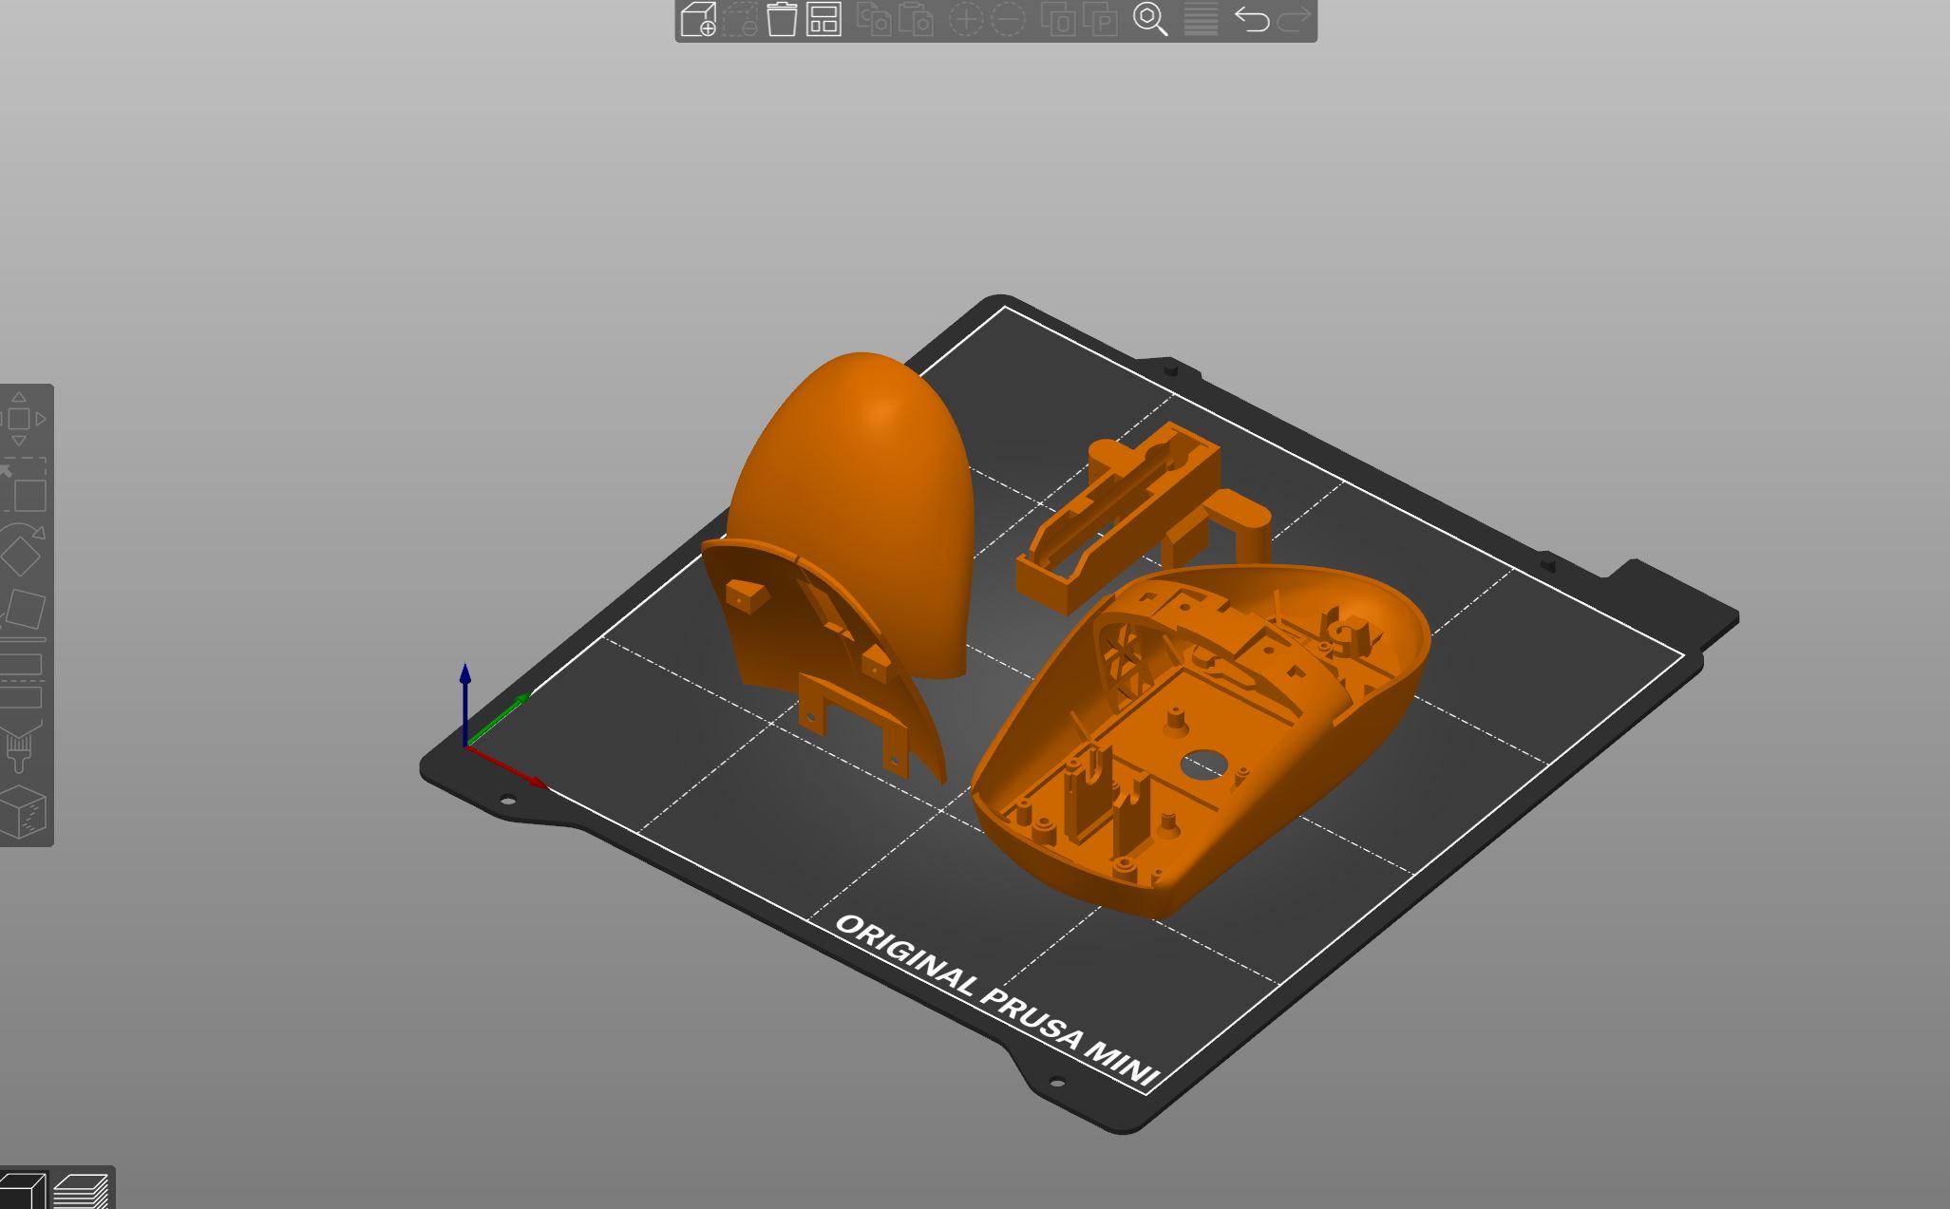Select the Rotate gizmo tool
1950x1209 pixels.
21,551
